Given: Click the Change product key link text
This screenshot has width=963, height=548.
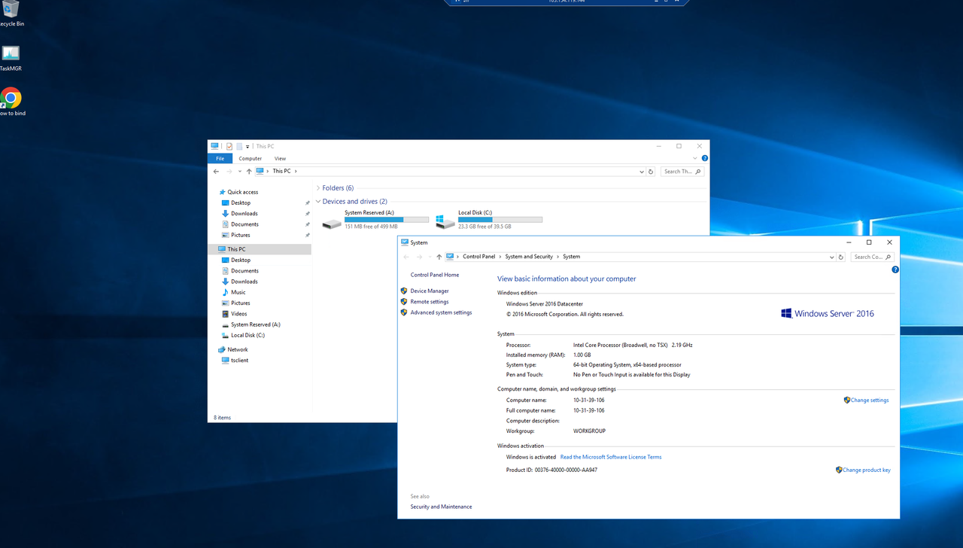Looking at the screenshot, I should click(867, 470).
